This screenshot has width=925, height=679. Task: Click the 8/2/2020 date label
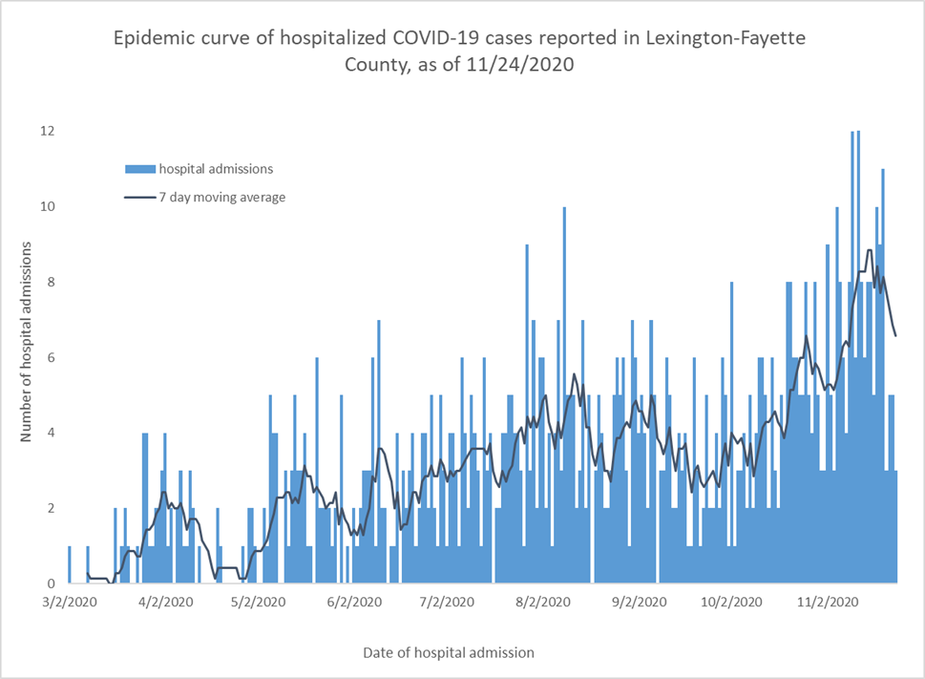pyautogui.click(x=542, y=603)
